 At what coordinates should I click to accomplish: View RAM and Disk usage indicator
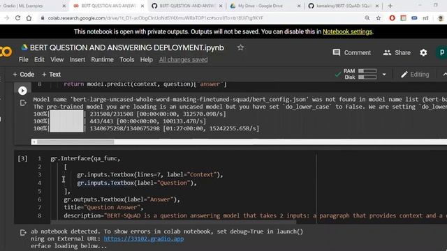click(x=360, y=74)
